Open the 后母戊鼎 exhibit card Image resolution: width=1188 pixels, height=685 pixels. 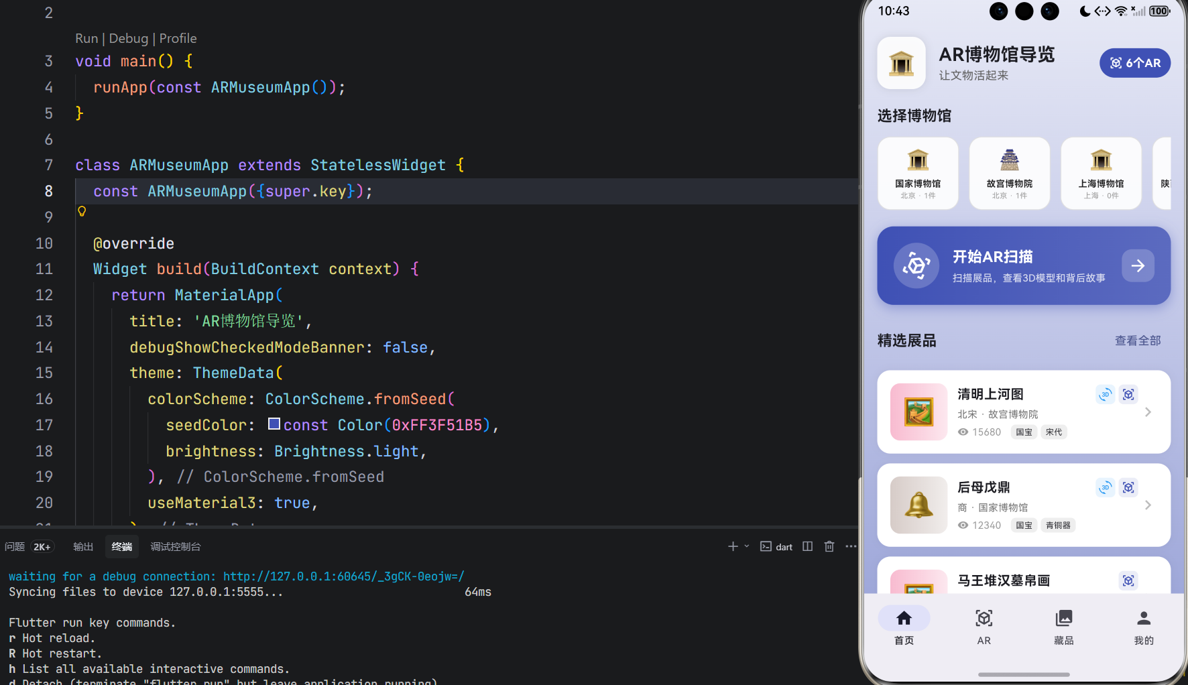click(x=1024, y=505)
